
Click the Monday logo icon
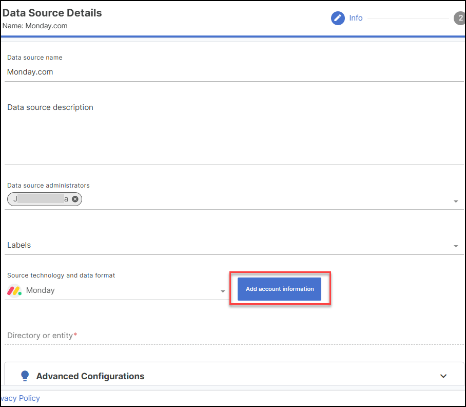tap(14, 290)
